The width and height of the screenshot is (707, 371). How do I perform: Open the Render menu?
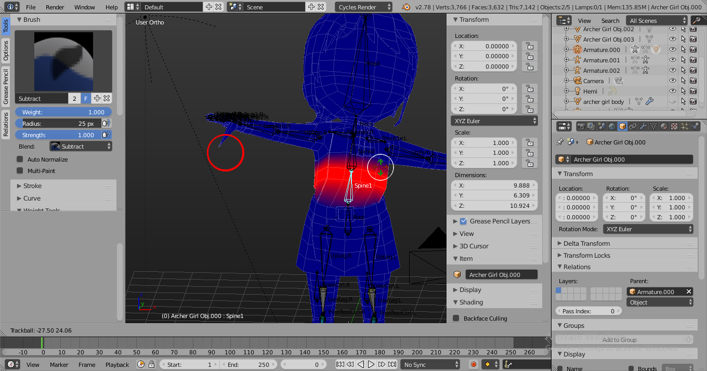click(55, 7)
